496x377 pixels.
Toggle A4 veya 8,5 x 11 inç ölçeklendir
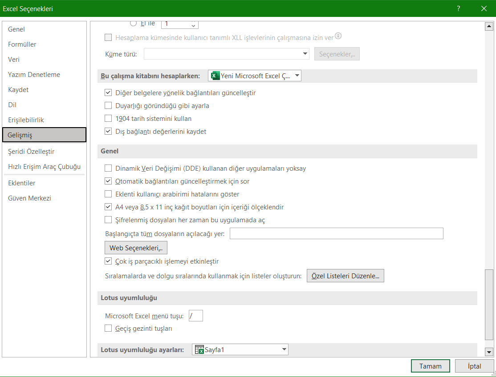(x=108, y=207)
